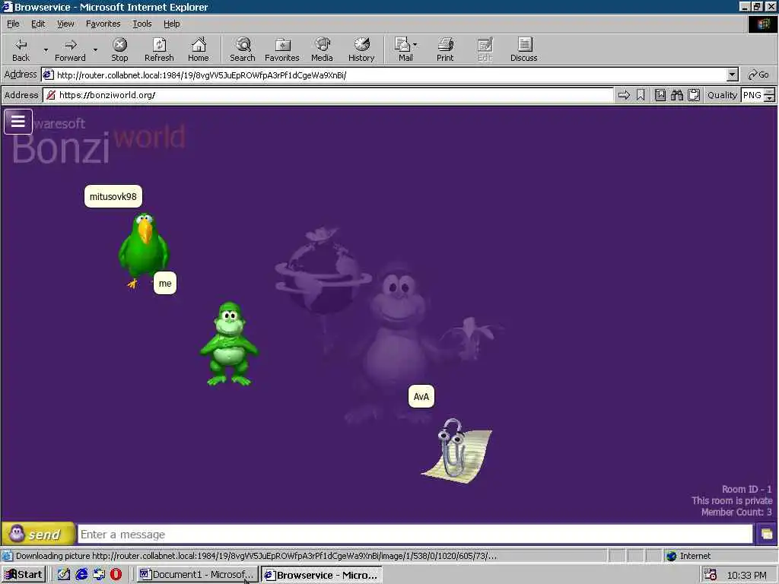Open the Forward history dropdown arrow
The image size is (779, 584).
(95, 49)
